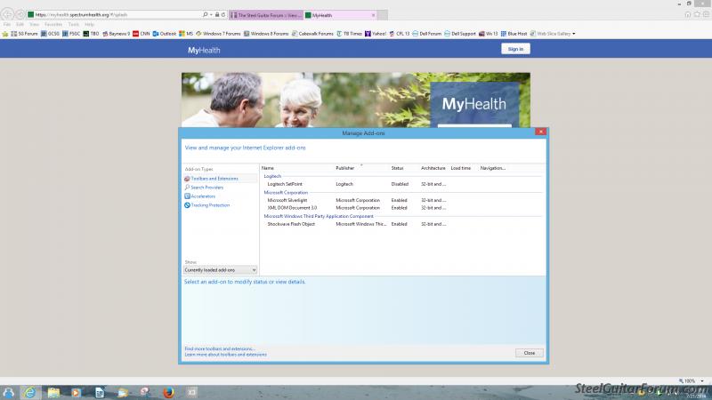
Task: Select the Shockwave Flash Object row
Action: (402, 224)
